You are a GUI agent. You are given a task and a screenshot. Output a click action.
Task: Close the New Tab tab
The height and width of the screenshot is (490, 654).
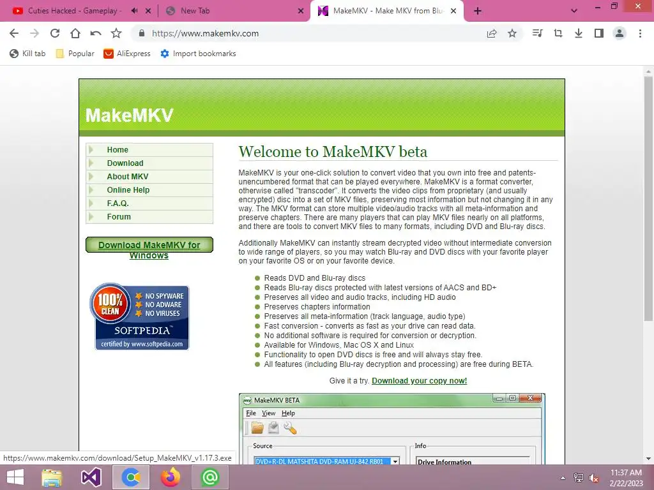[x=301, y=11]
